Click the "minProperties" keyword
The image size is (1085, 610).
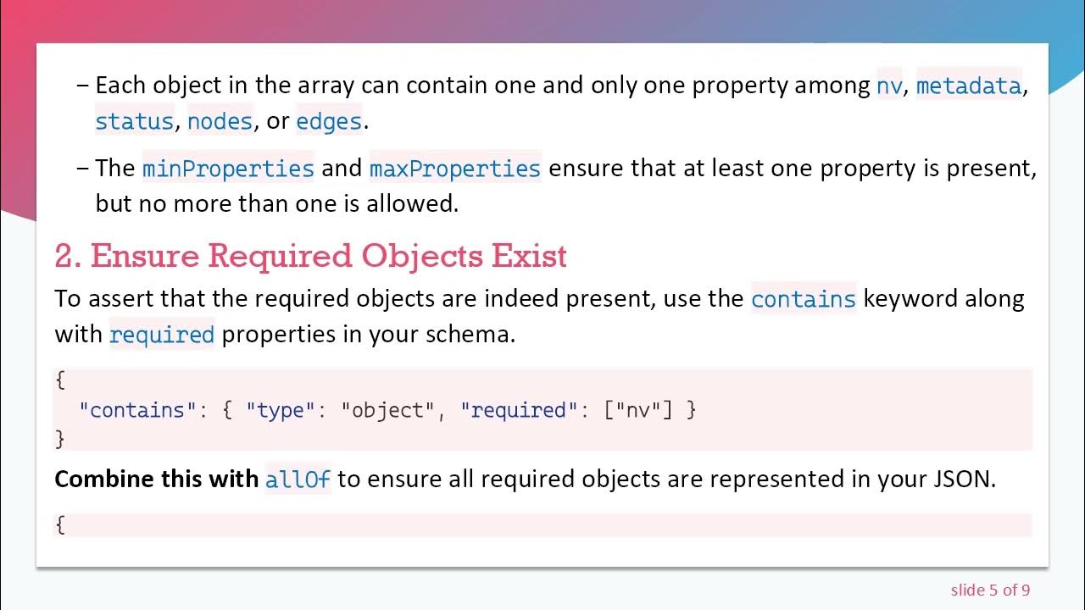[228, 168]
